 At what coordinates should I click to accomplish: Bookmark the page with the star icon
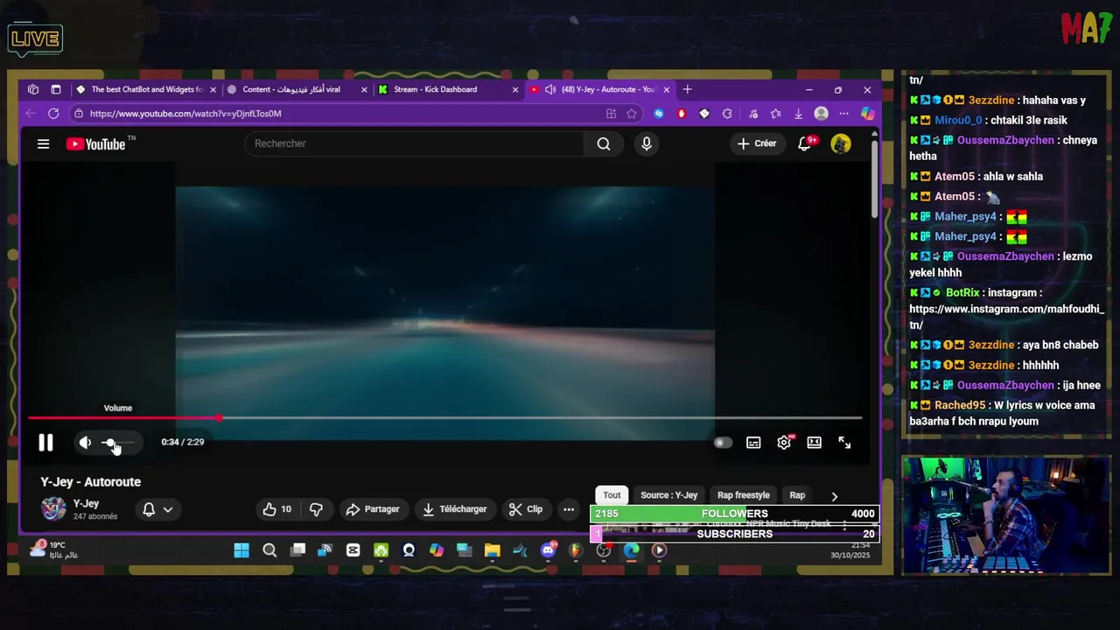(x=632, y=114)
